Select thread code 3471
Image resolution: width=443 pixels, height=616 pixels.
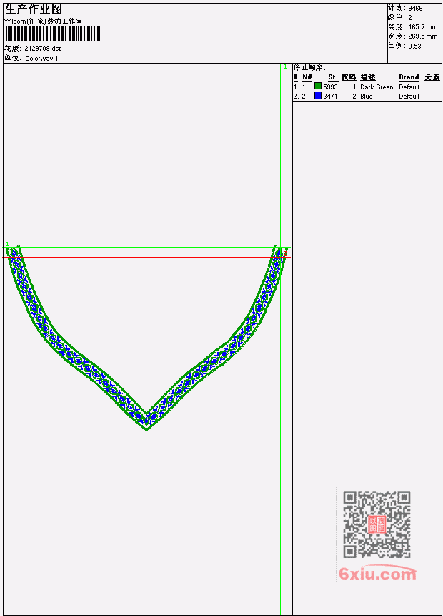pos(330,97)
